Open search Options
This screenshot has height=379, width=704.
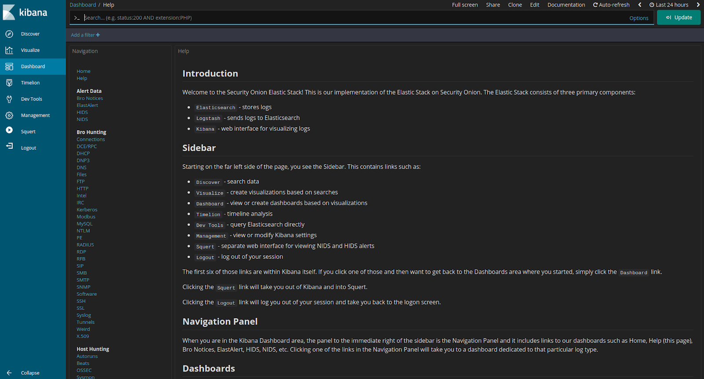639,18
